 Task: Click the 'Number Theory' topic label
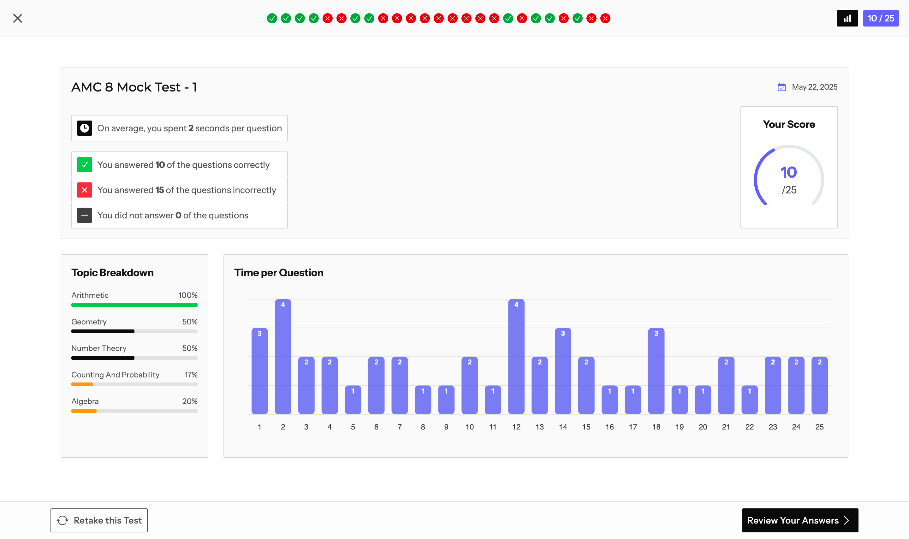tap(99, 348)
